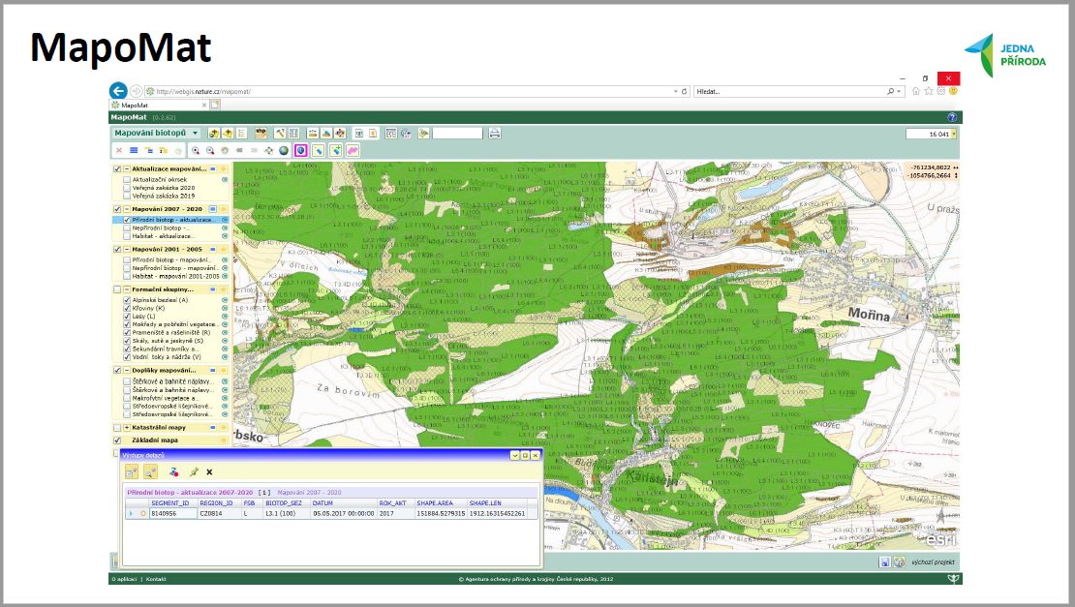Uncheck the Alpínské bezlesí (A) checkbox
1075x607 pixels.
point(127,300)
